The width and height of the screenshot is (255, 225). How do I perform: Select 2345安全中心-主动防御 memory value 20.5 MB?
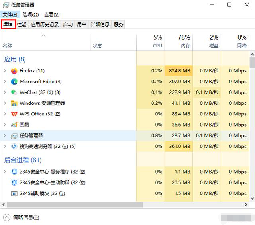click(x=181, y=182)
